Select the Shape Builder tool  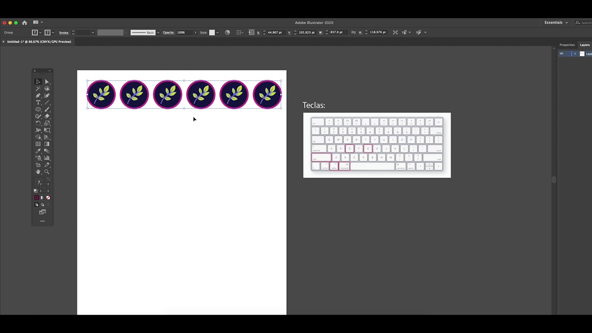point(38,137)
